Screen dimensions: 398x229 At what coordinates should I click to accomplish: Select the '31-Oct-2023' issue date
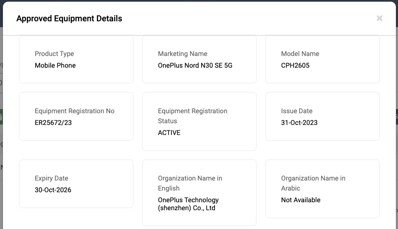pos(299,122)
